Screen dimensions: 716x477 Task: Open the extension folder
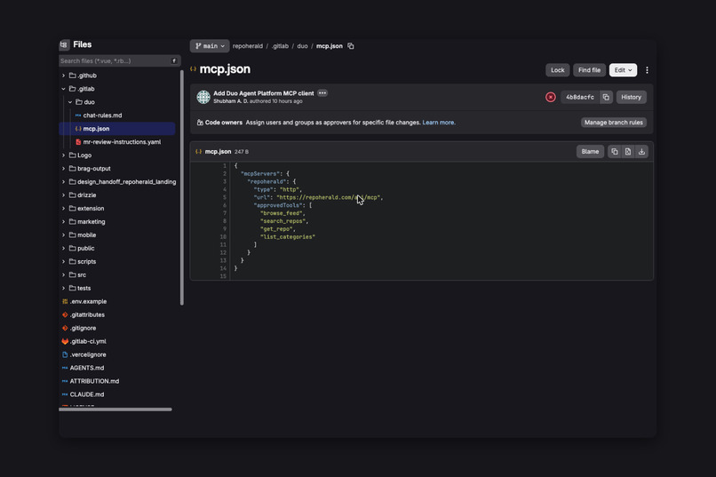pyautogui.click(x=91, y=209)
